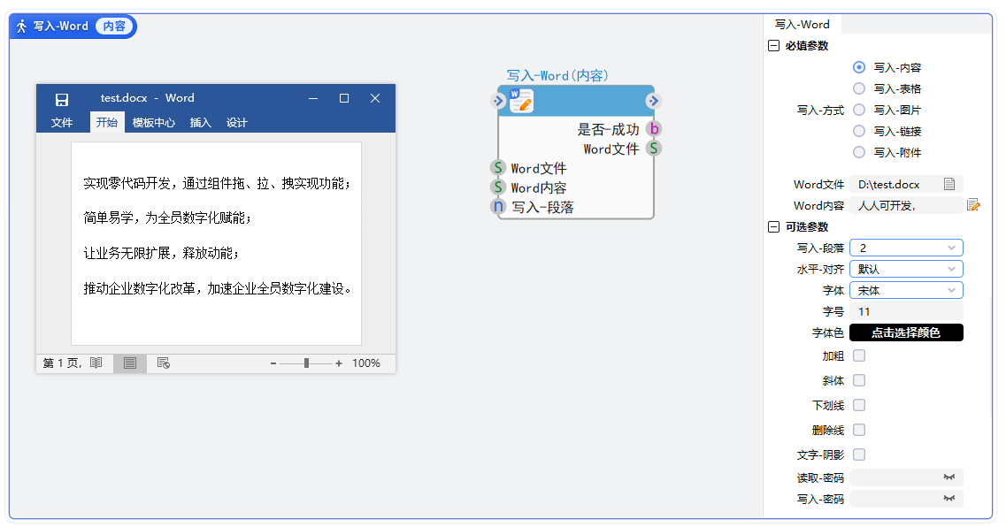The width and height of the screenshot is (1006, 527).
Task: Click the plus button to zoom in
Action: 340,363
